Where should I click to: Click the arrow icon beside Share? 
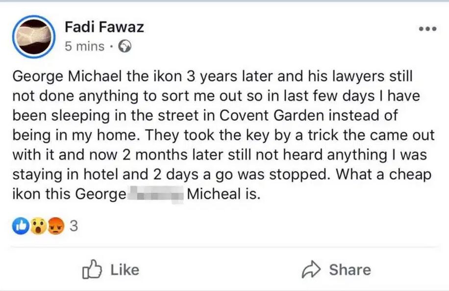click(311, 269)
